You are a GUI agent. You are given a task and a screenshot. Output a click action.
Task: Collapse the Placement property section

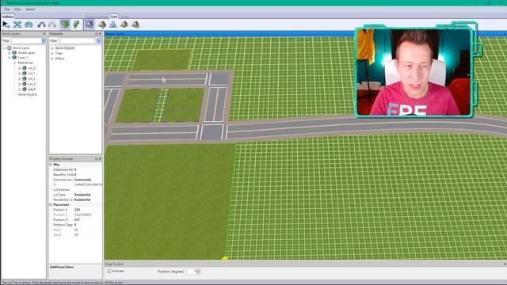tap(51, 205)
